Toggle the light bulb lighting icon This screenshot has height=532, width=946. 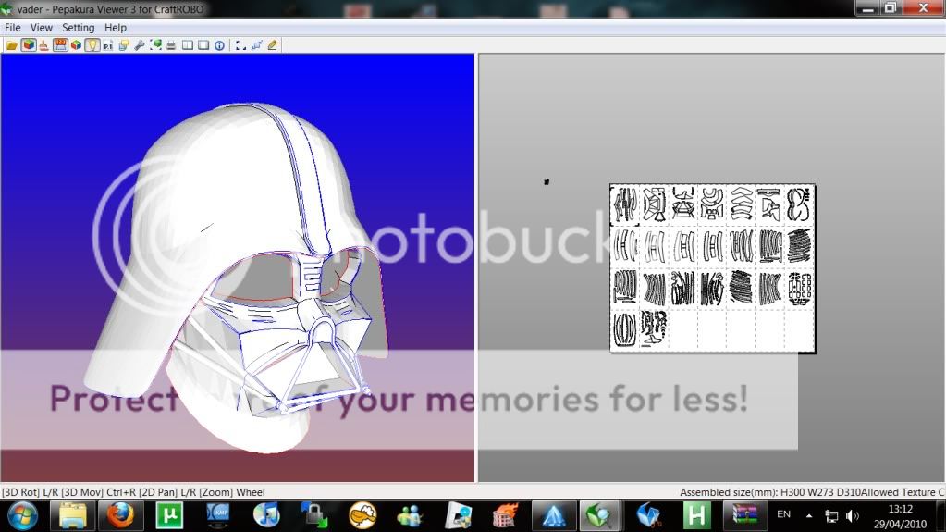coord(92,45)
